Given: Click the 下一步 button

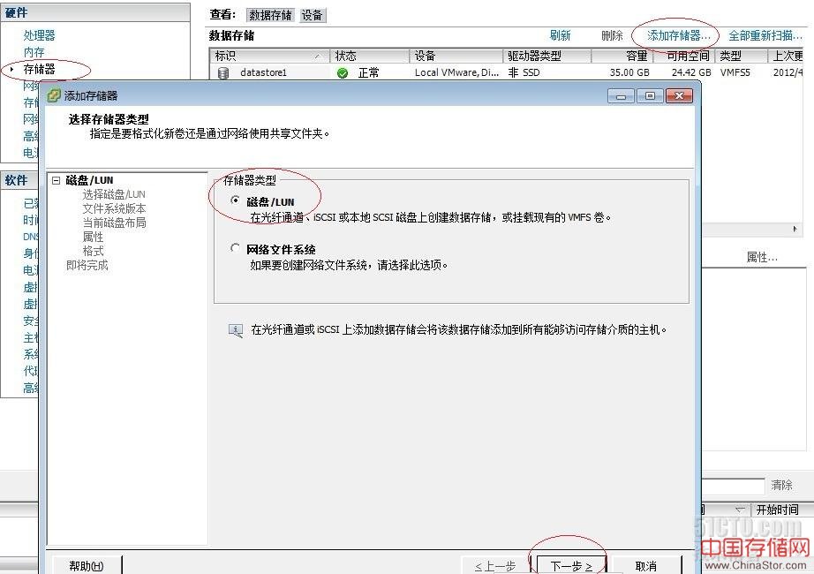Looking at the screenshot, I should [x=571, y=566].
